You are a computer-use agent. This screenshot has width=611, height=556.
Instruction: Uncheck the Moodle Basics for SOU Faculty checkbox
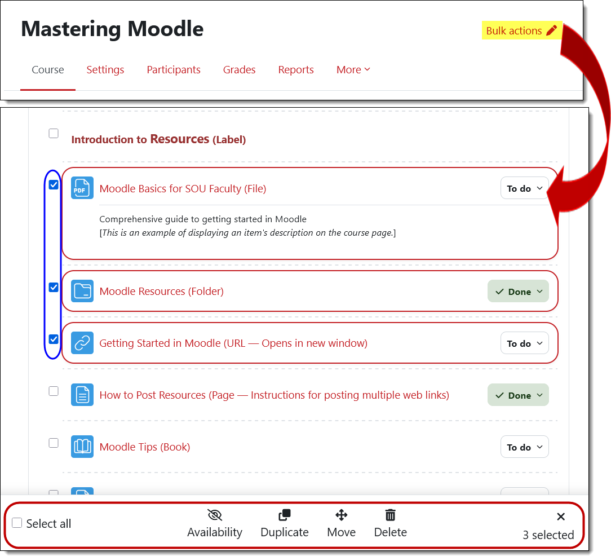click(x=54, y=185)
